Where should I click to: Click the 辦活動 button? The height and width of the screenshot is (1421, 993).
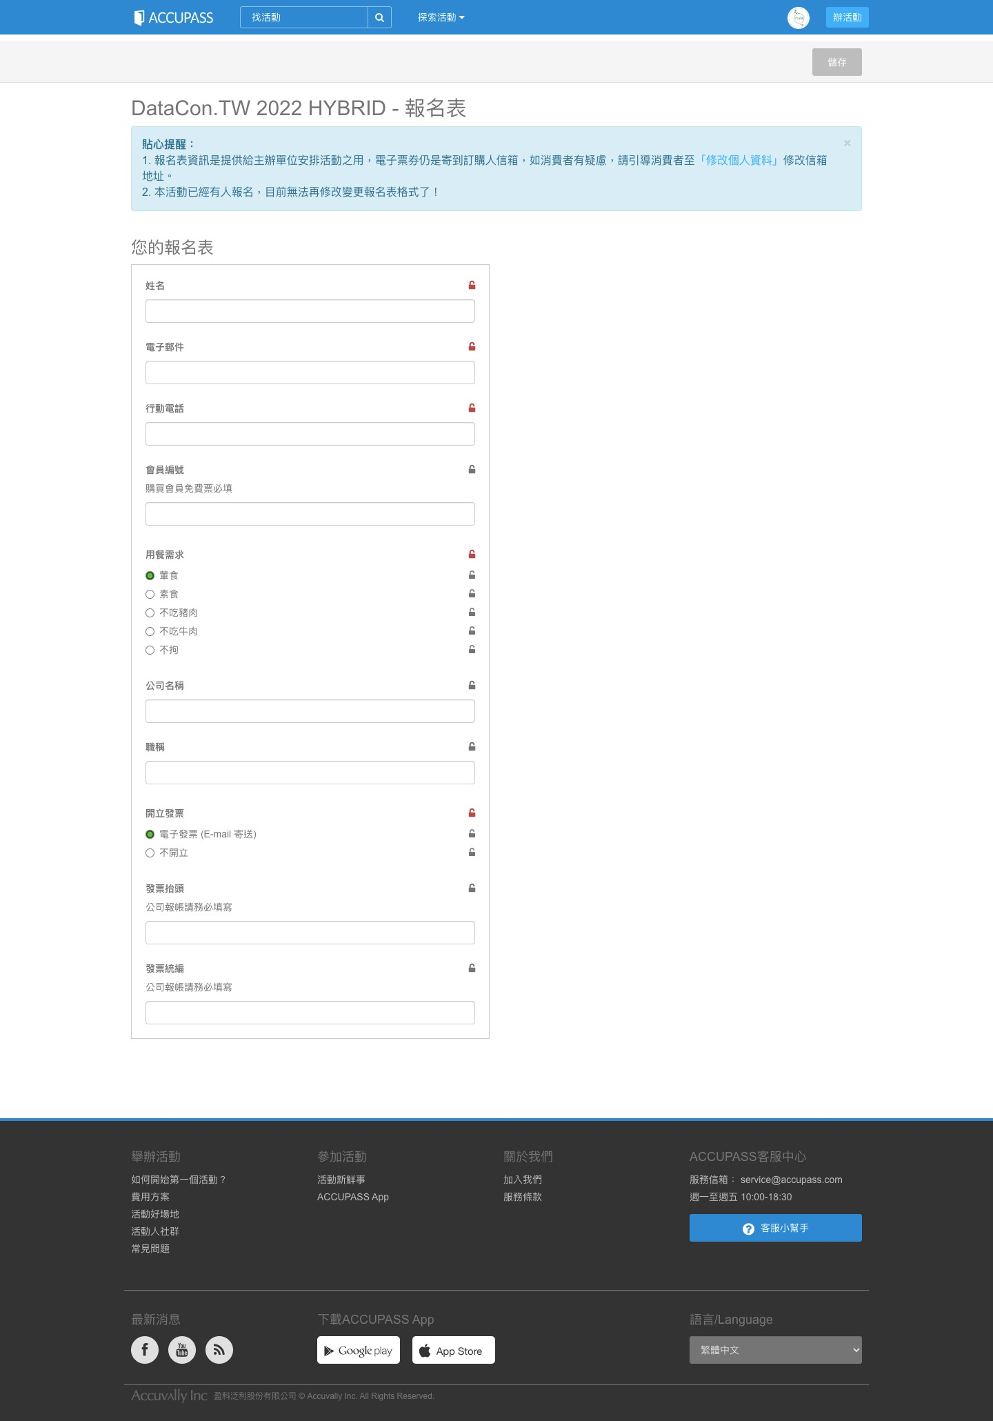click(x=847, y=17)
